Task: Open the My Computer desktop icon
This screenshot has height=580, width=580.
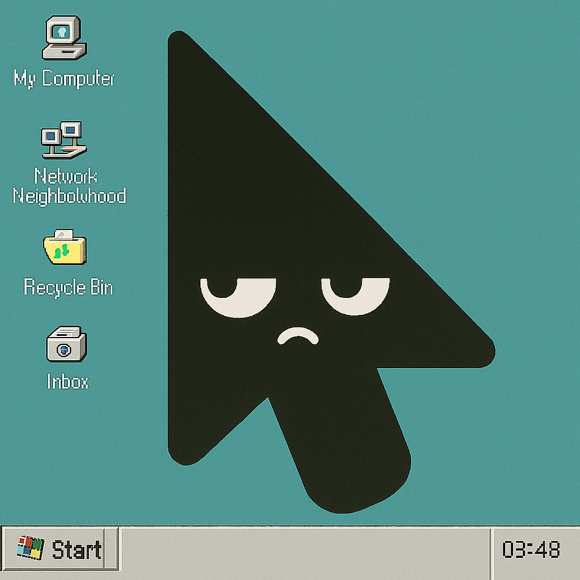Action: click(x=65, y=38)
